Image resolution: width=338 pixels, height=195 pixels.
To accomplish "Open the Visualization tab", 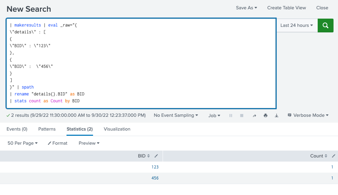I will [x=117, y=129].
